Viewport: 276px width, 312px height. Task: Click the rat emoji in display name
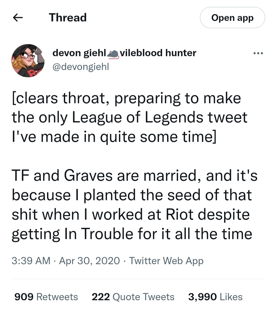tap(113, 53)
